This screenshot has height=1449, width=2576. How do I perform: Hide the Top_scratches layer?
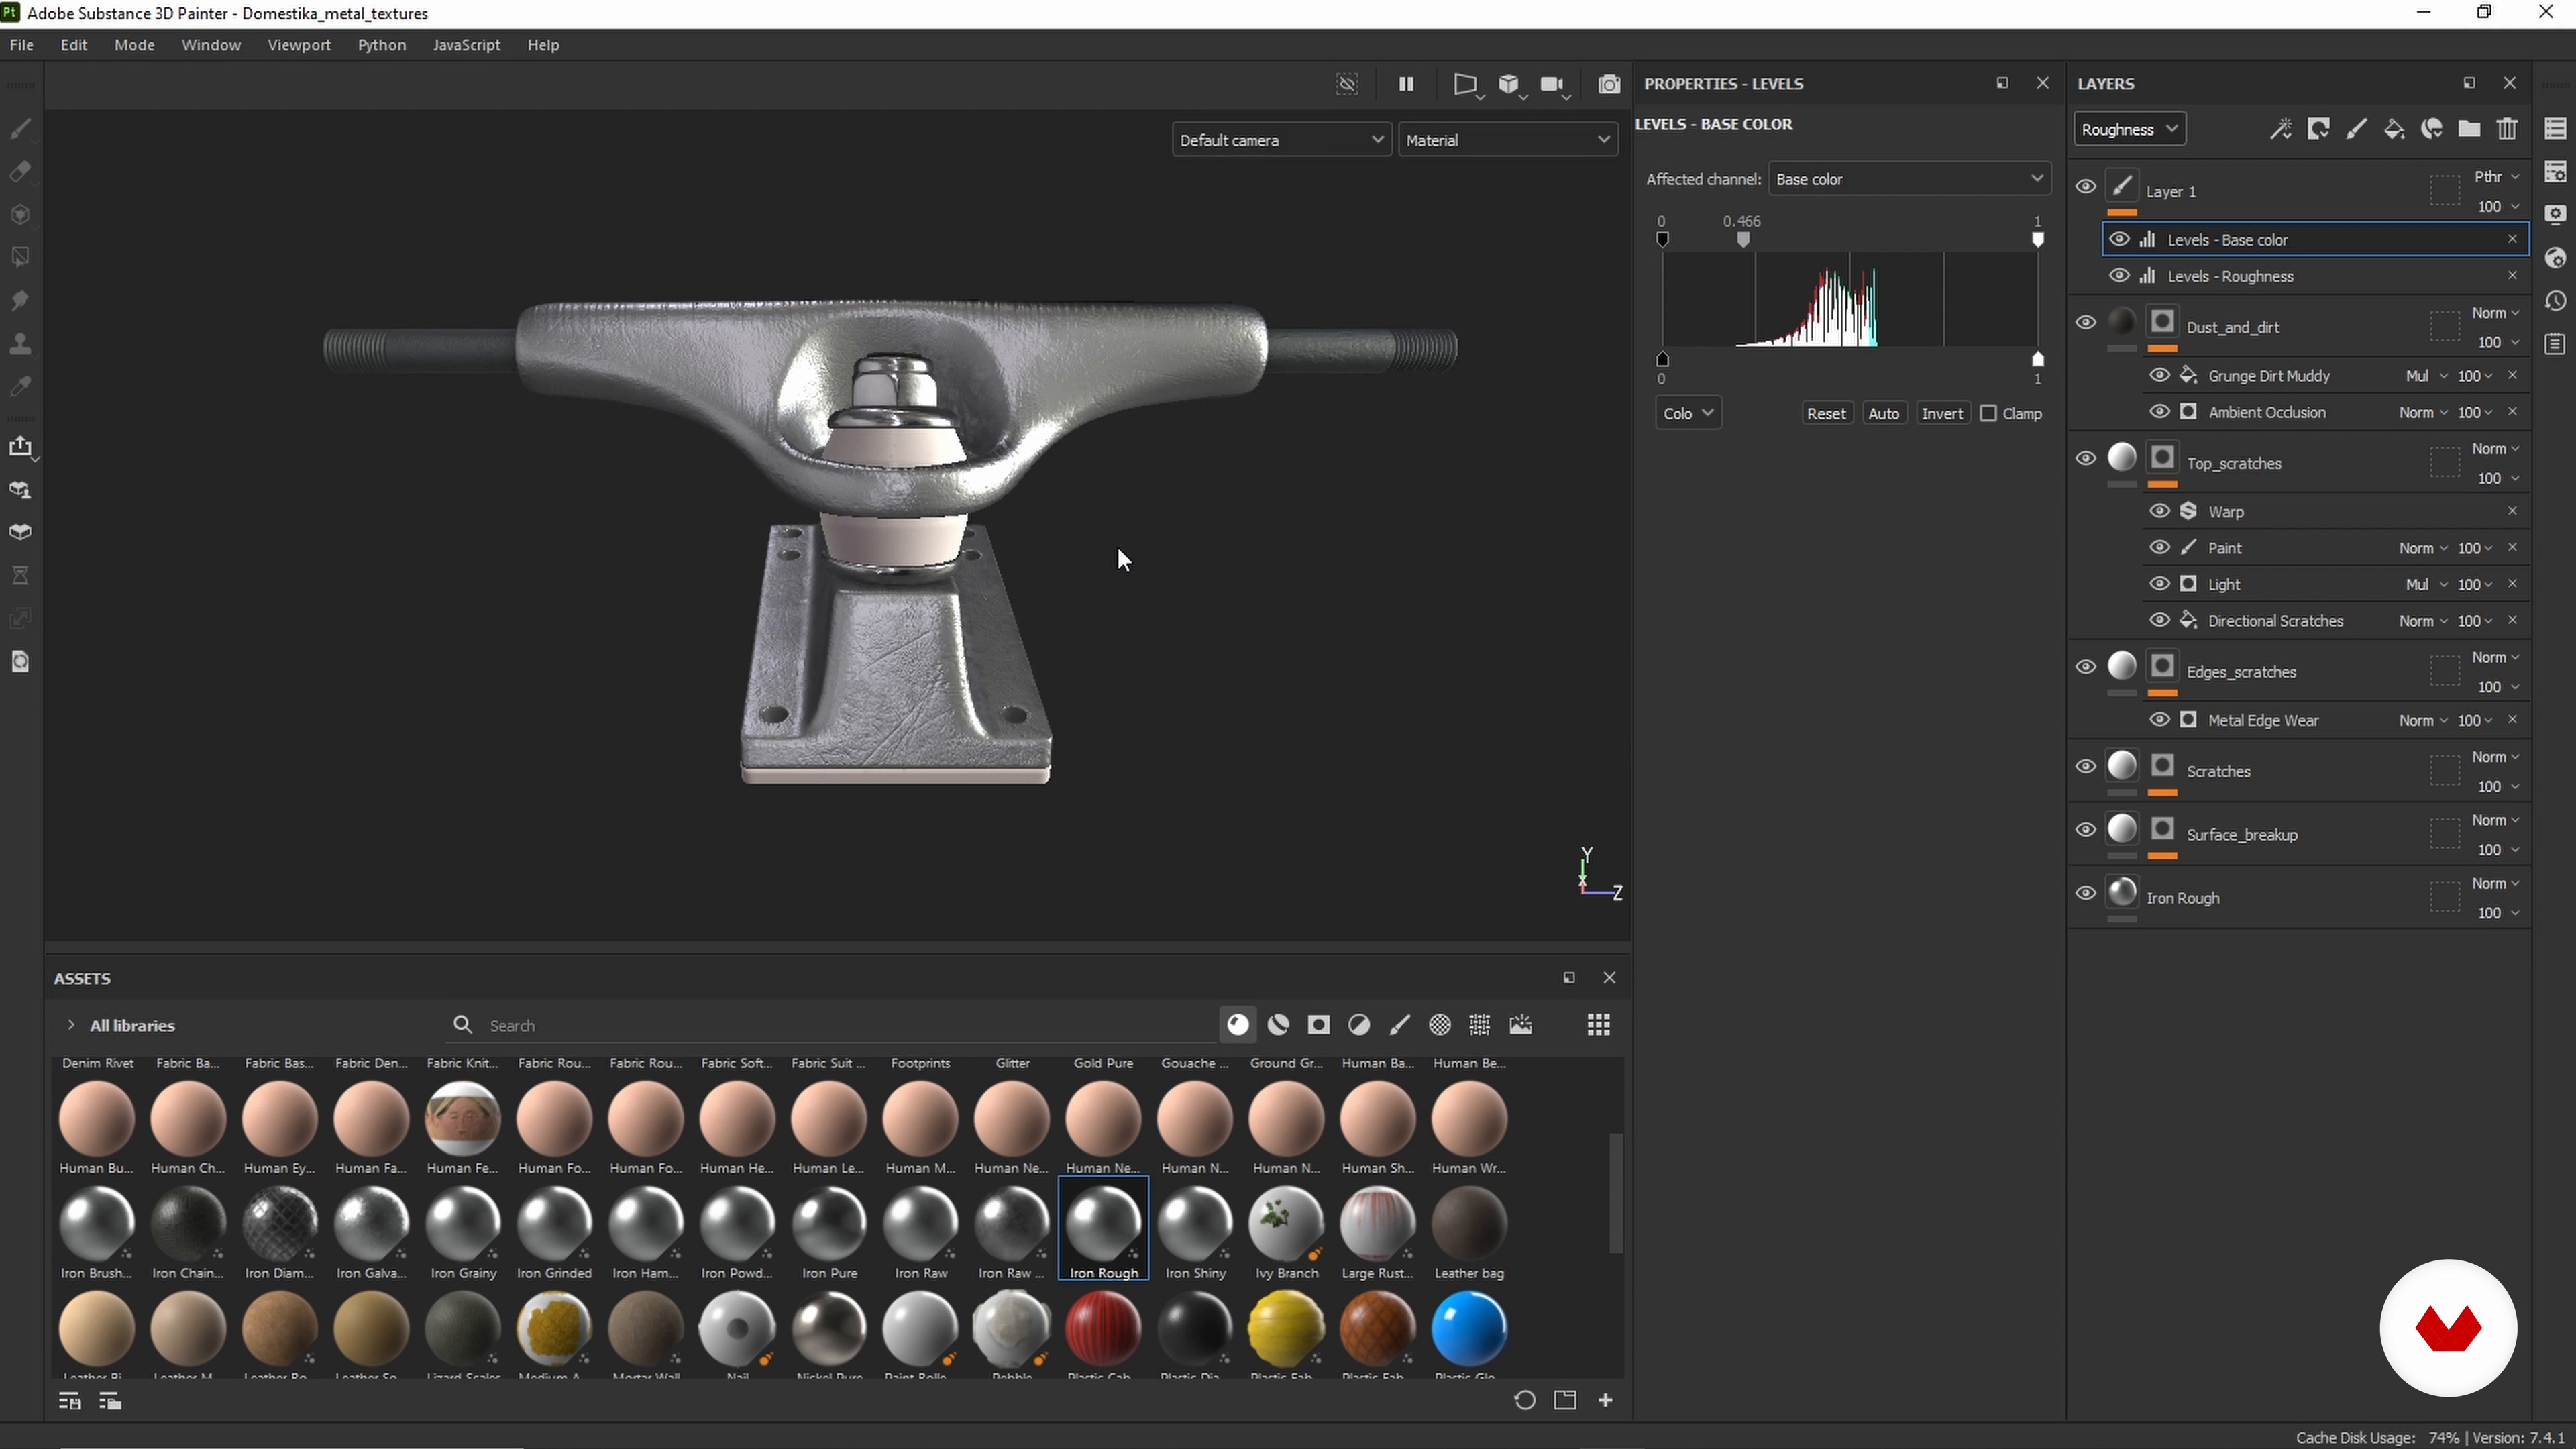(x=2085, y=458)
